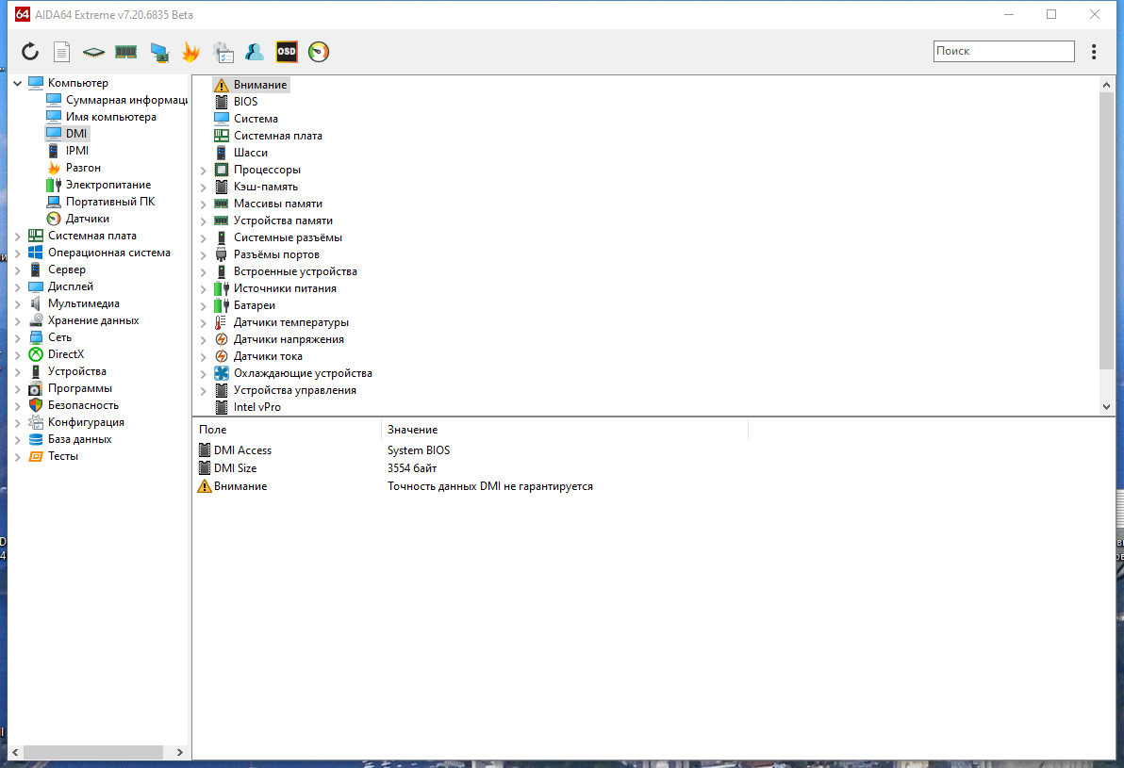Open the sensor gauge toolbar icon

tap(319, 52)
